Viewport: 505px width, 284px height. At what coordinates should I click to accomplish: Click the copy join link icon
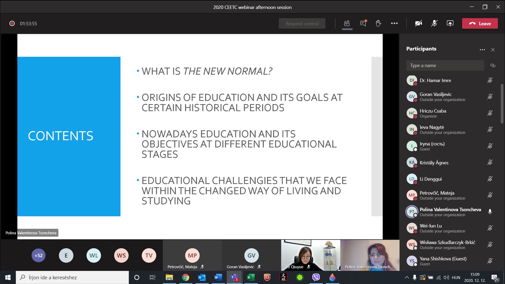(493, 65)
